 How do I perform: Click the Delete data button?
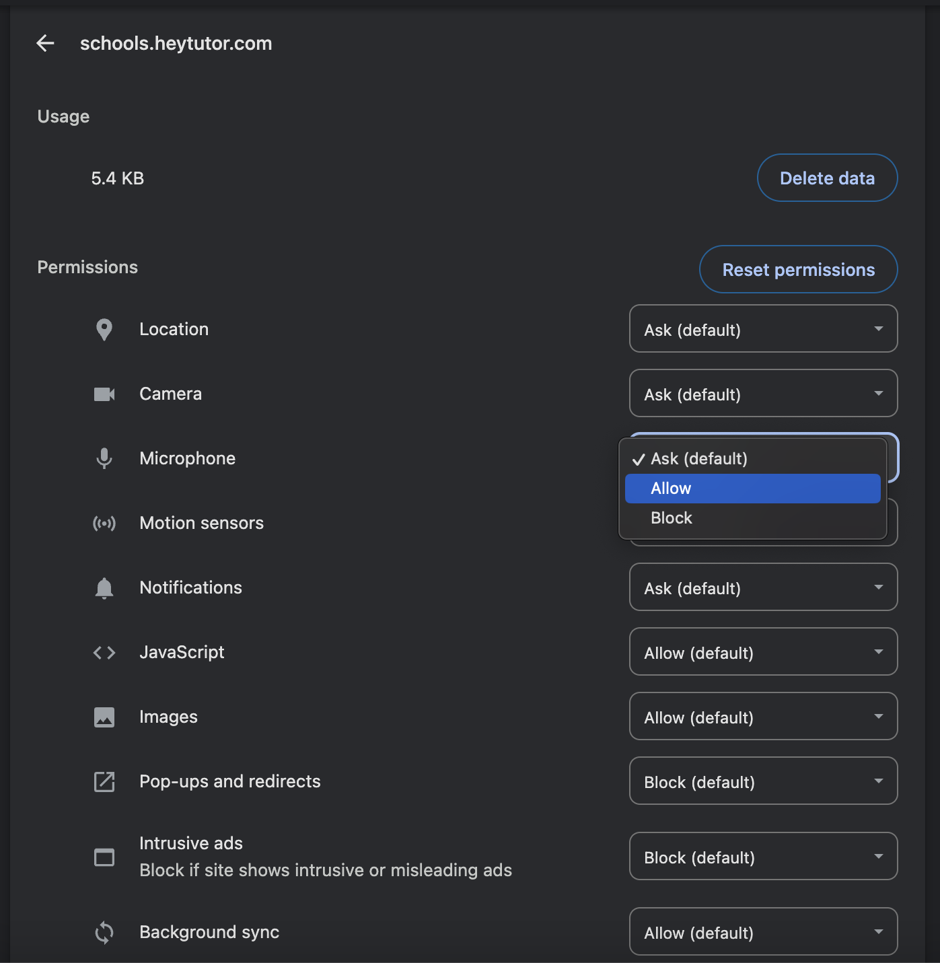coord(828,178)
